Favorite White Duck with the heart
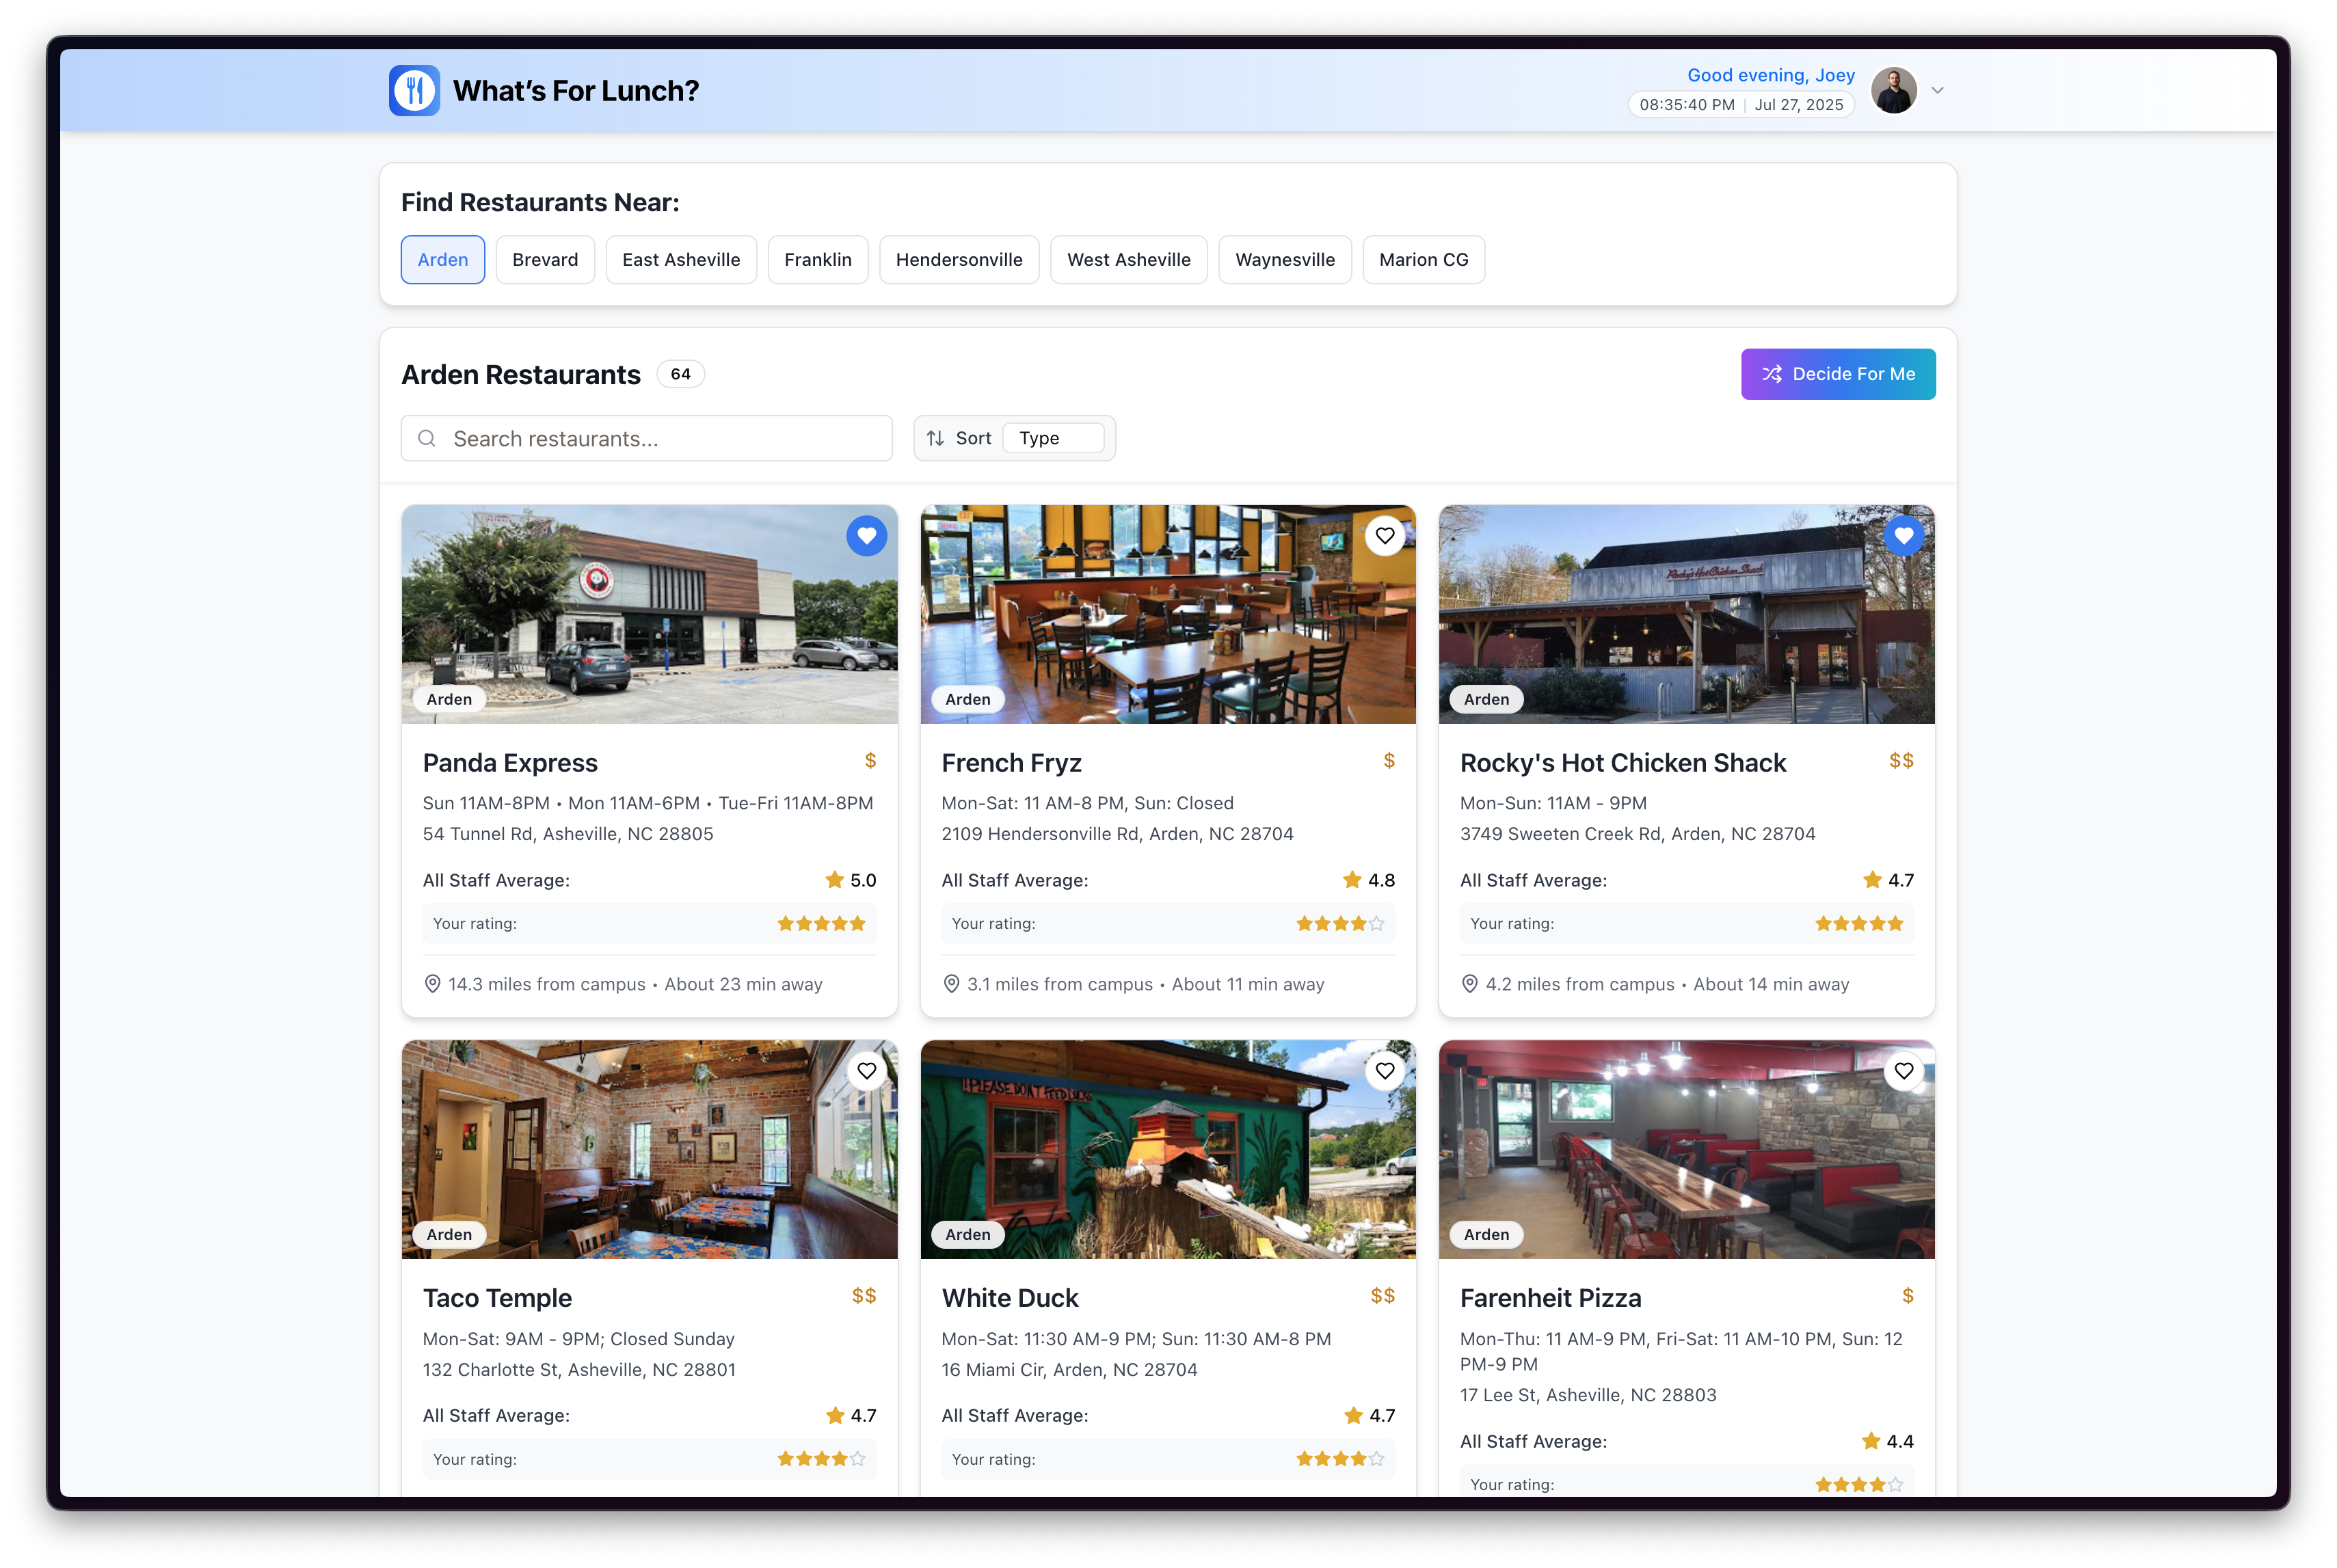Viewport: 2337px width, 1568px height. [x=1385, y=1071]
